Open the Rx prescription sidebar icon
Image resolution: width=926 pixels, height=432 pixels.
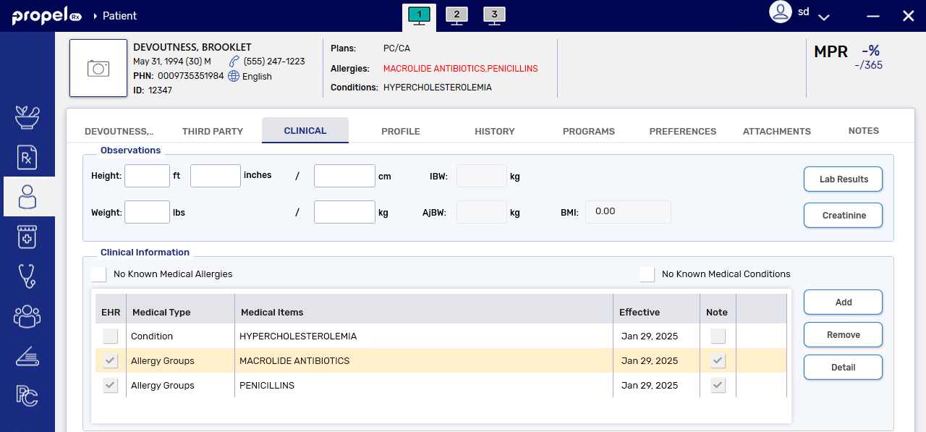click(27, 157)
